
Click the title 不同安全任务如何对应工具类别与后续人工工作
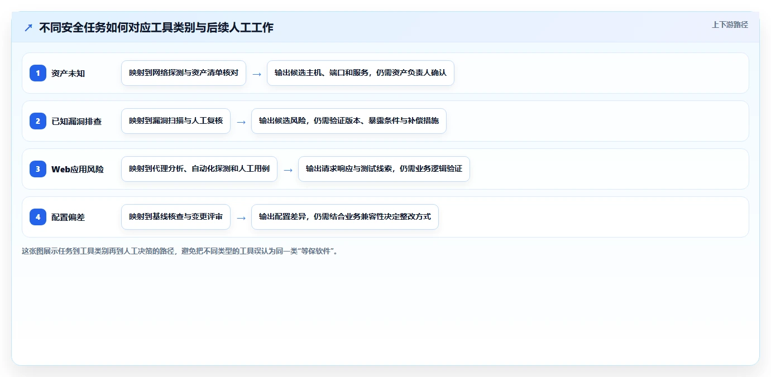pyautogui.click(x=156, y=27)
